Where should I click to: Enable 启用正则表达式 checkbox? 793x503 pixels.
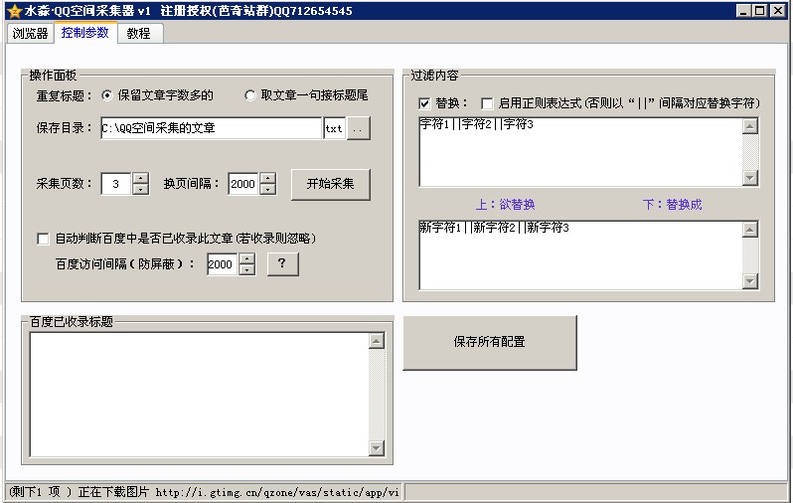click(487, 103)
